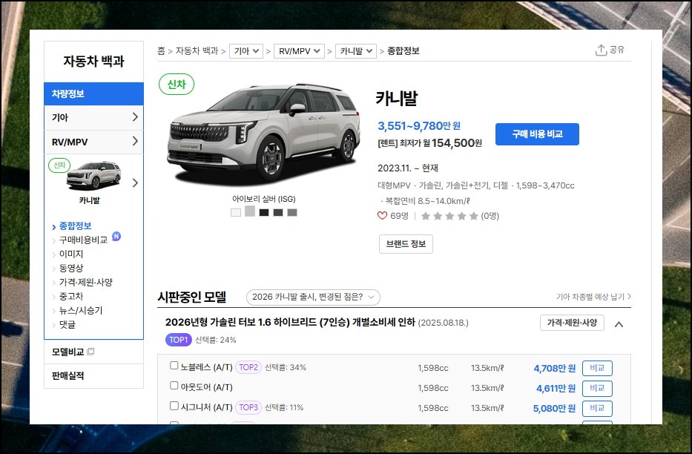
Task: Select 이미지 in sidebar menu
Action: 71,254
